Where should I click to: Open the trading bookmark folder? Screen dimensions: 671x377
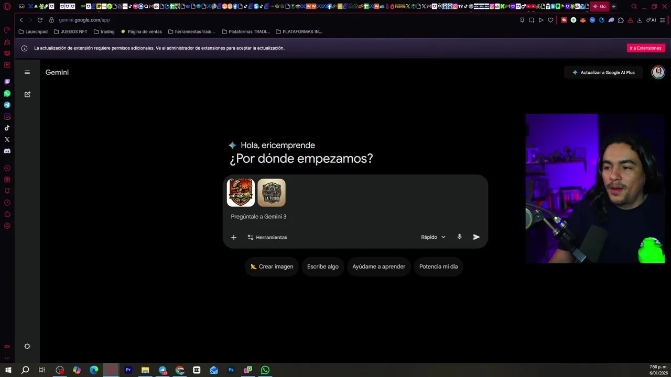pos(104,31)
